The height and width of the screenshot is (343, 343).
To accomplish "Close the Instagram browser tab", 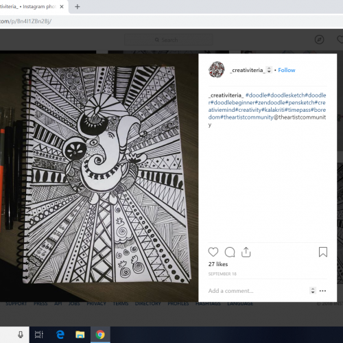I will (62, 7).
